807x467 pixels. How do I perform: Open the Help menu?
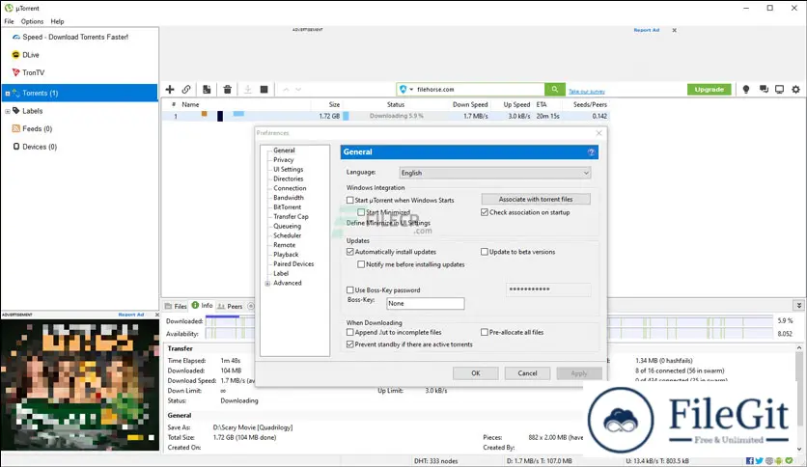pyautogui.click(x=57, y=21)
